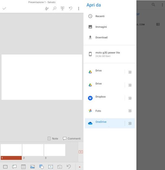Viewport: 165px width, 170px height.
Task: Insert a text box from bottom toolbar
Action: 51,167
